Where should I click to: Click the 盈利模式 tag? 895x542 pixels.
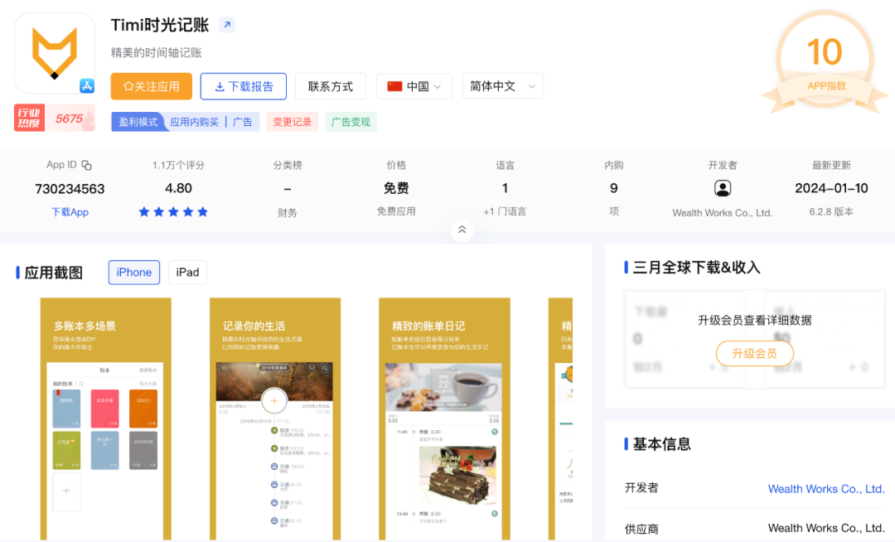point(138,122)
